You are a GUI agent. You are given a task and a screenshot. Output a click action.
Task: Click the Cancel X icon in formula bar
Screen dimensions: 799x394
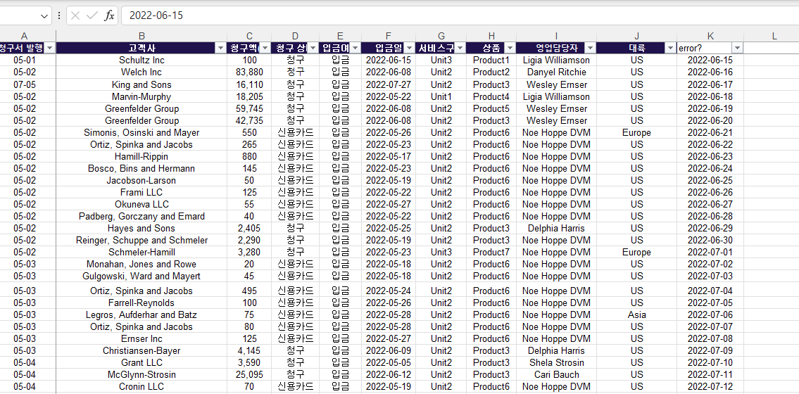75,15
